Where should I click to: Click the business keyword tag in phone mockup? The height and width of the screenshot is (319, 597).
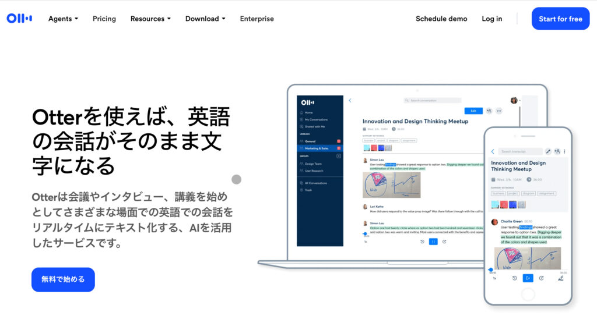point(498,193)
